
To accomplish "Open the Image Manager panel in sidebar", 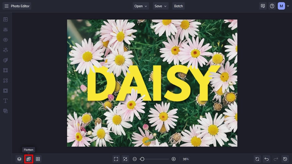I will (5, 19).
